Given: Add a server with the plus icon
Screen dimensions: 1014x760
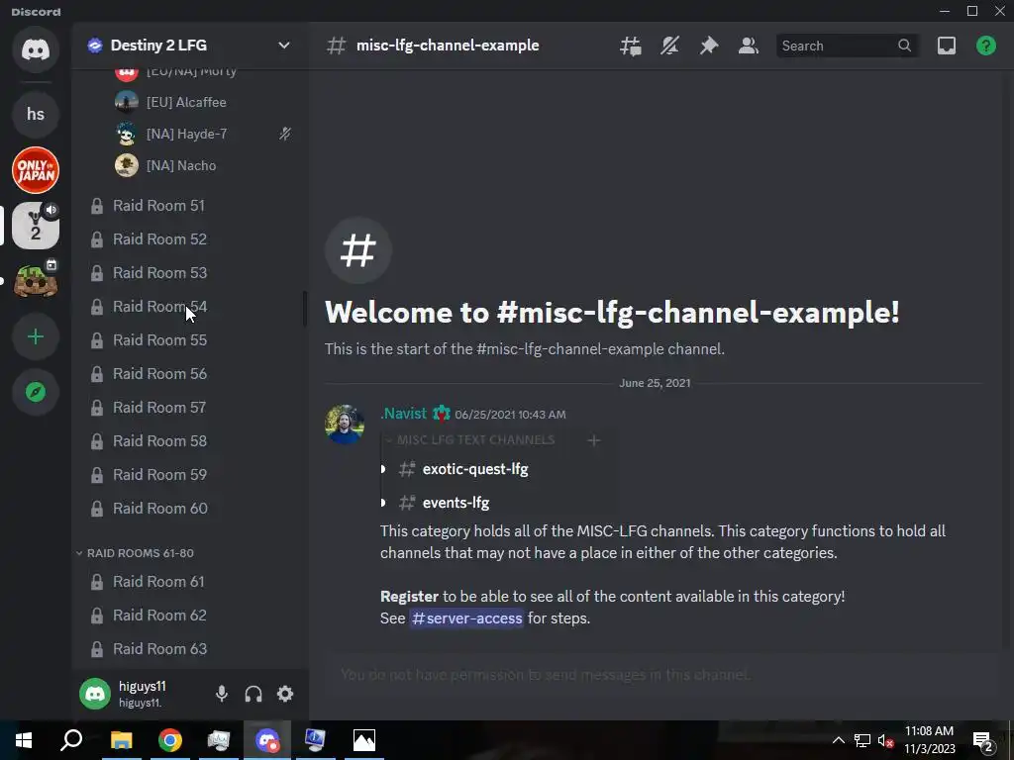Looking at the screenshot, I should click(x=36, y=336).
